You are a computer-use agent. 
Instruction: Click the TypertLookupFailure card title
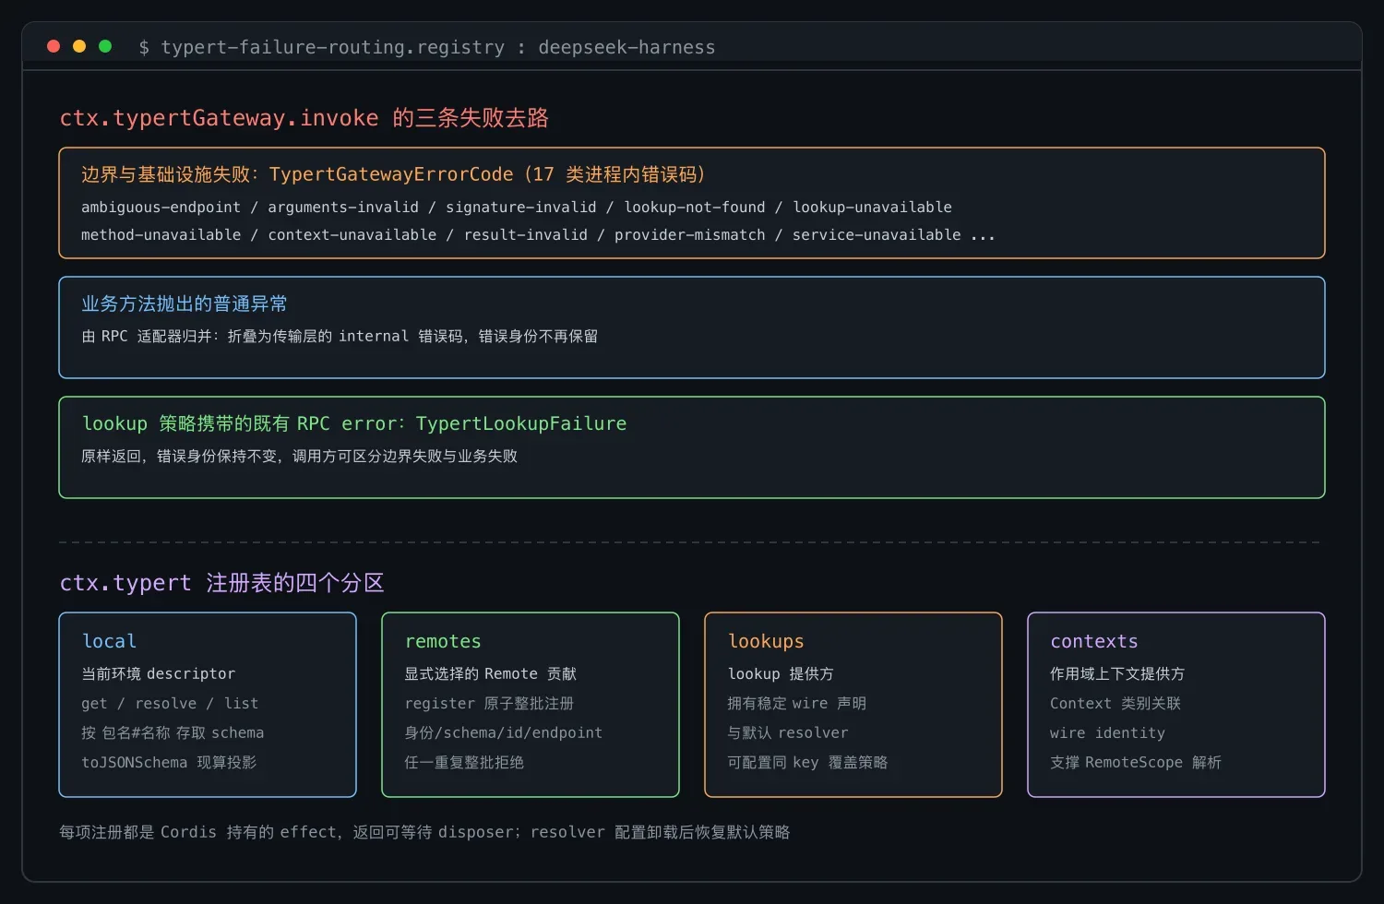pyautogui.click(x=354, y=423)
